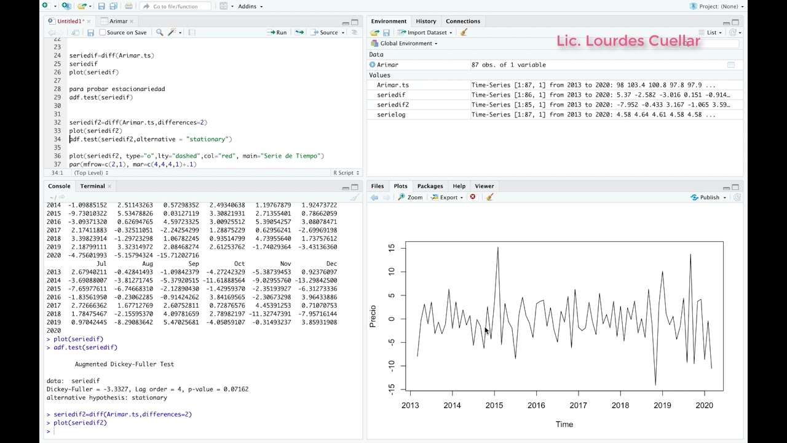Close the Untitled1 tab

(x=88, y=22)
